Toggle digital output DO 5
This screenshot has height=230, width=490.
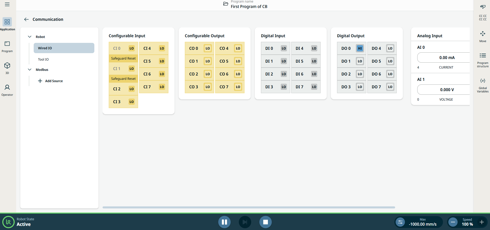[x=390, y=61]
